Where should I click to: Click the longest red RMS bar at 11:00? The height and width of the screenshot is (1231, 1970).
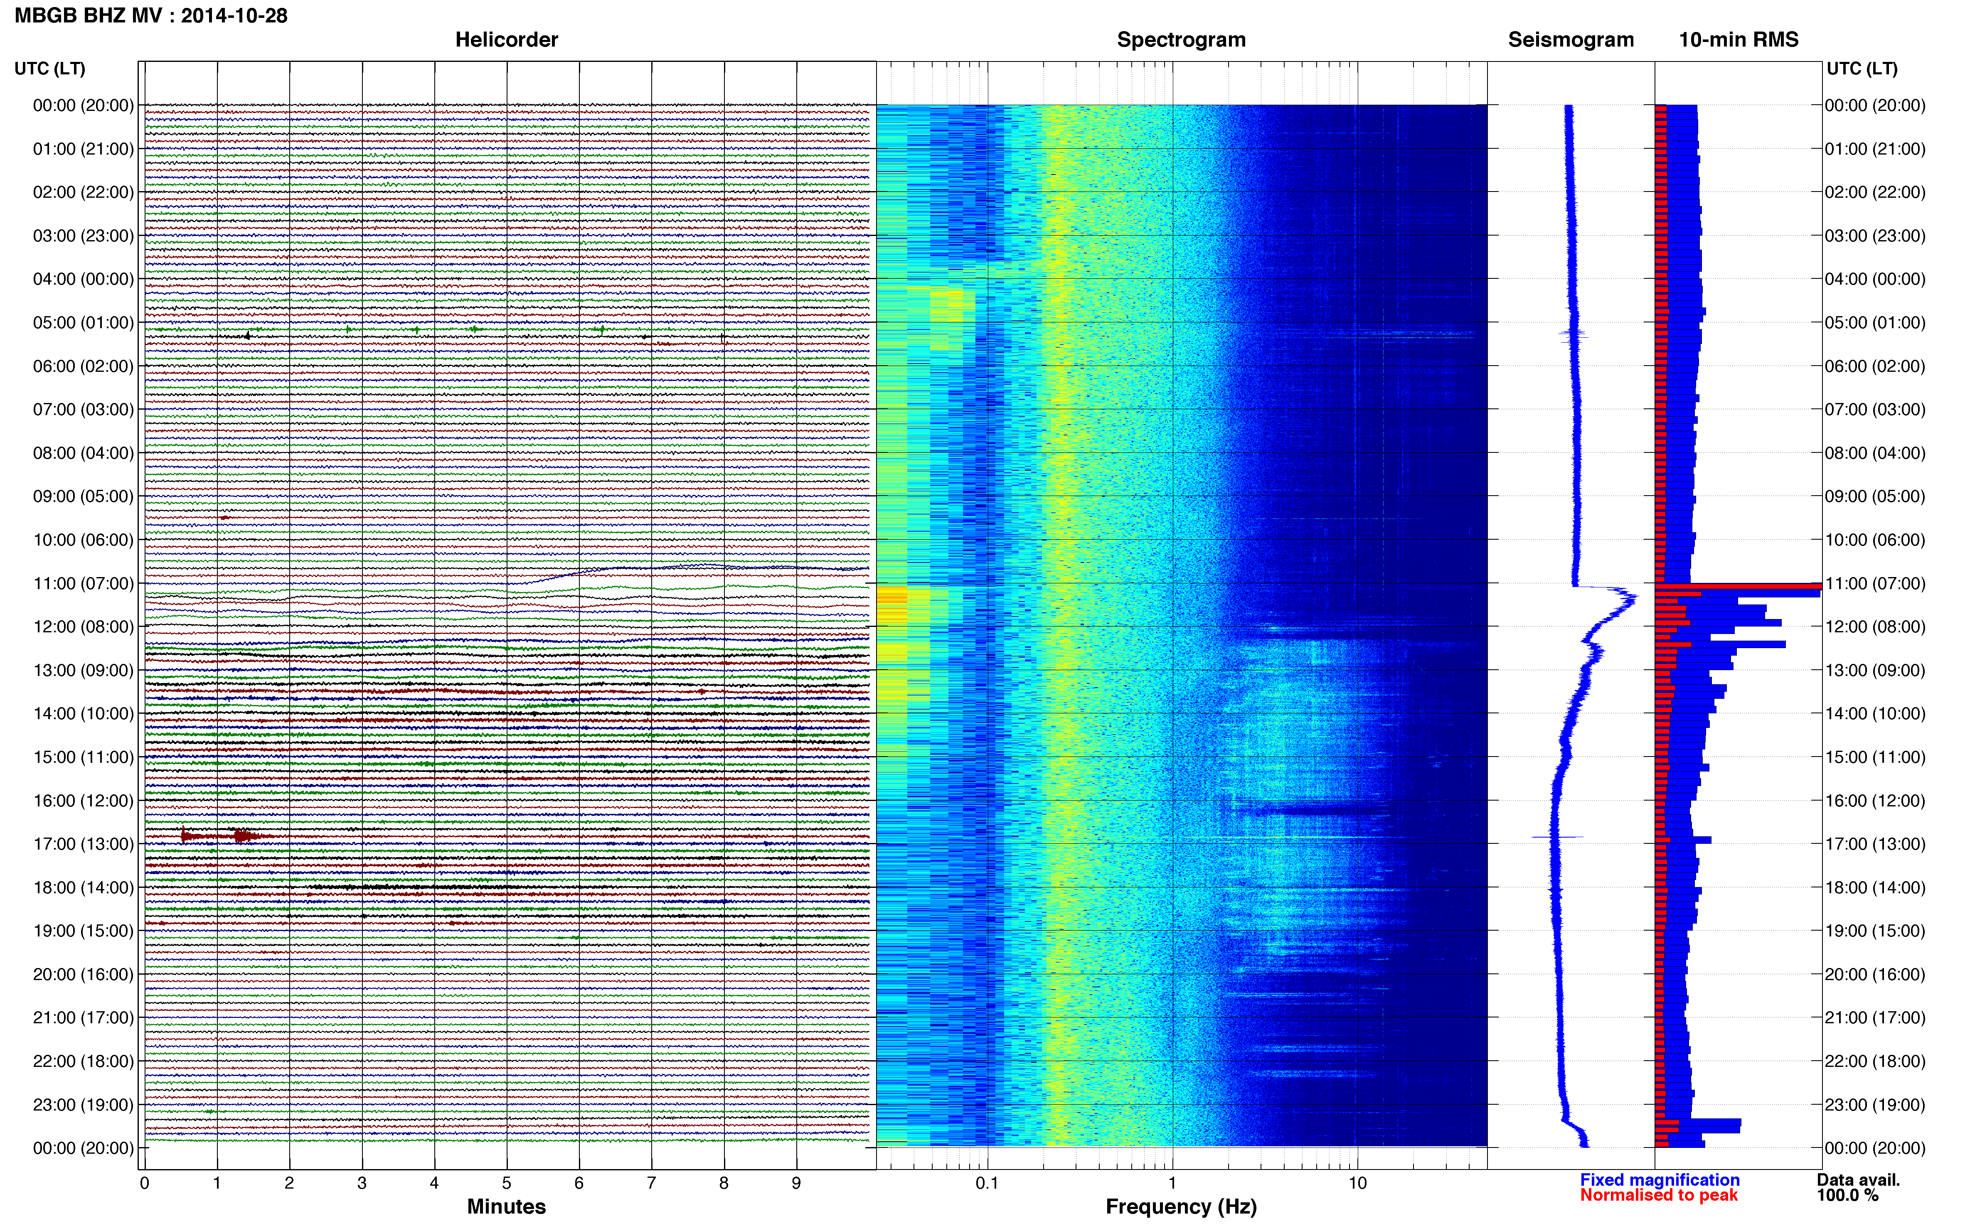coord(1738,585)
